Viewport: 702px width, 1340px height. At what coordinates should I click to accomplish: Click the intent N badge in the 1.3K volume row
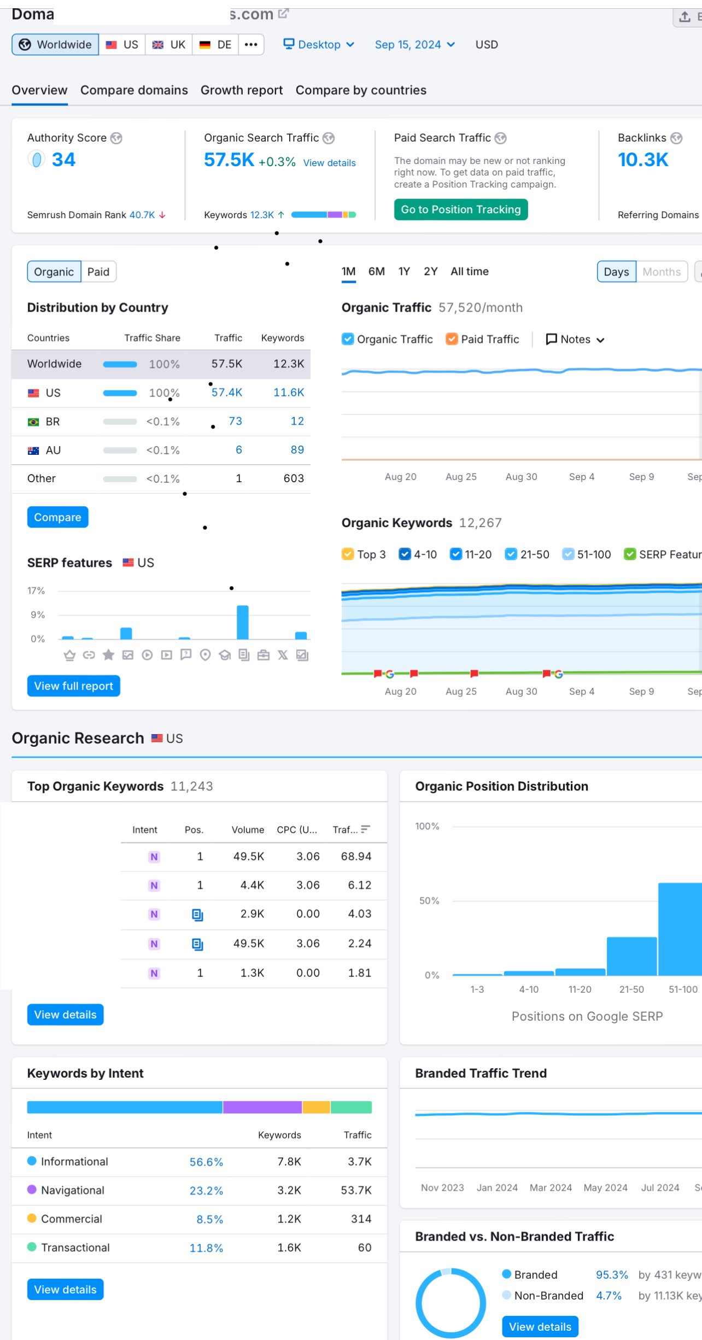(x=154, y=973)
